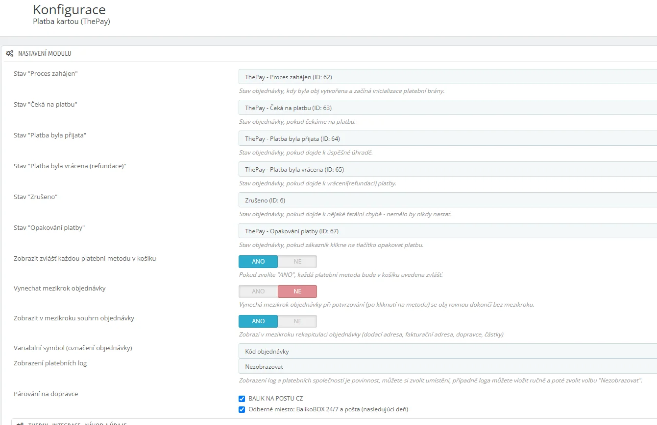Open the "Platba byla vrácena (refundace)" state dropdown

click(447, 169)
